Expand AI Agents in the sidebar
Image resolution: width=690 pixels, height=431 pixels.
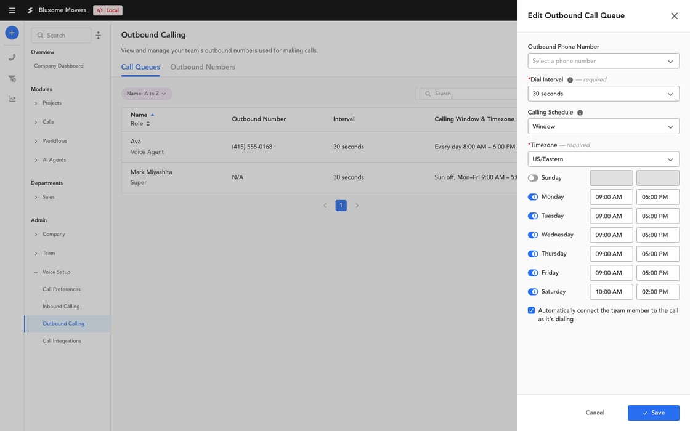36,160
